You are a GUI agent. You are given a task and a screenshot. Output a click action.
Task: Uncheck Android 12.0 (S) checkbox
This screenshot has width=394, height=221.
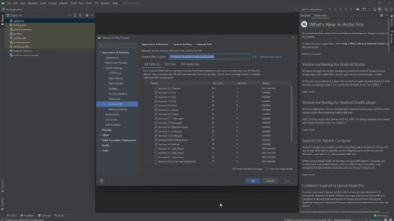pos(156,93)
